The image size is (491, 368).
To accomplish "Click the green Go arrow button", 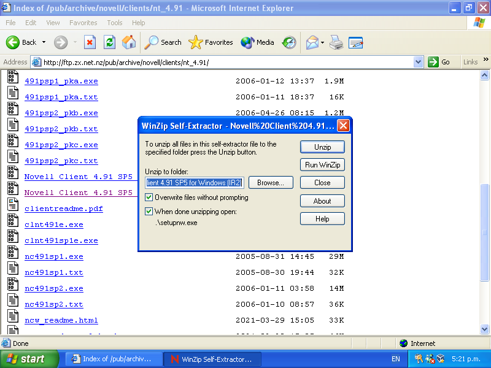I will (433, 62).
